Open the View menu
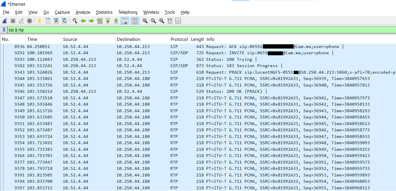Viewport: 396px width, 191px height. (x=33, y=12)
